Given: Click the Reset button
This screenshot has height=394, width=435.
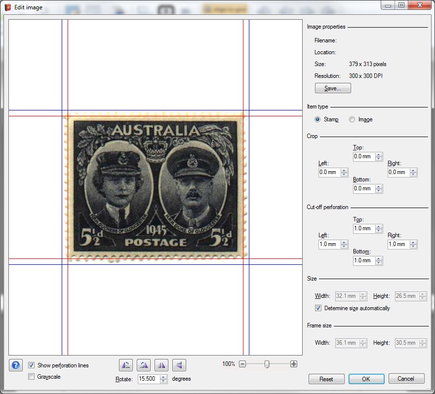Looking at the screenshot, I should tap(326, 379).
